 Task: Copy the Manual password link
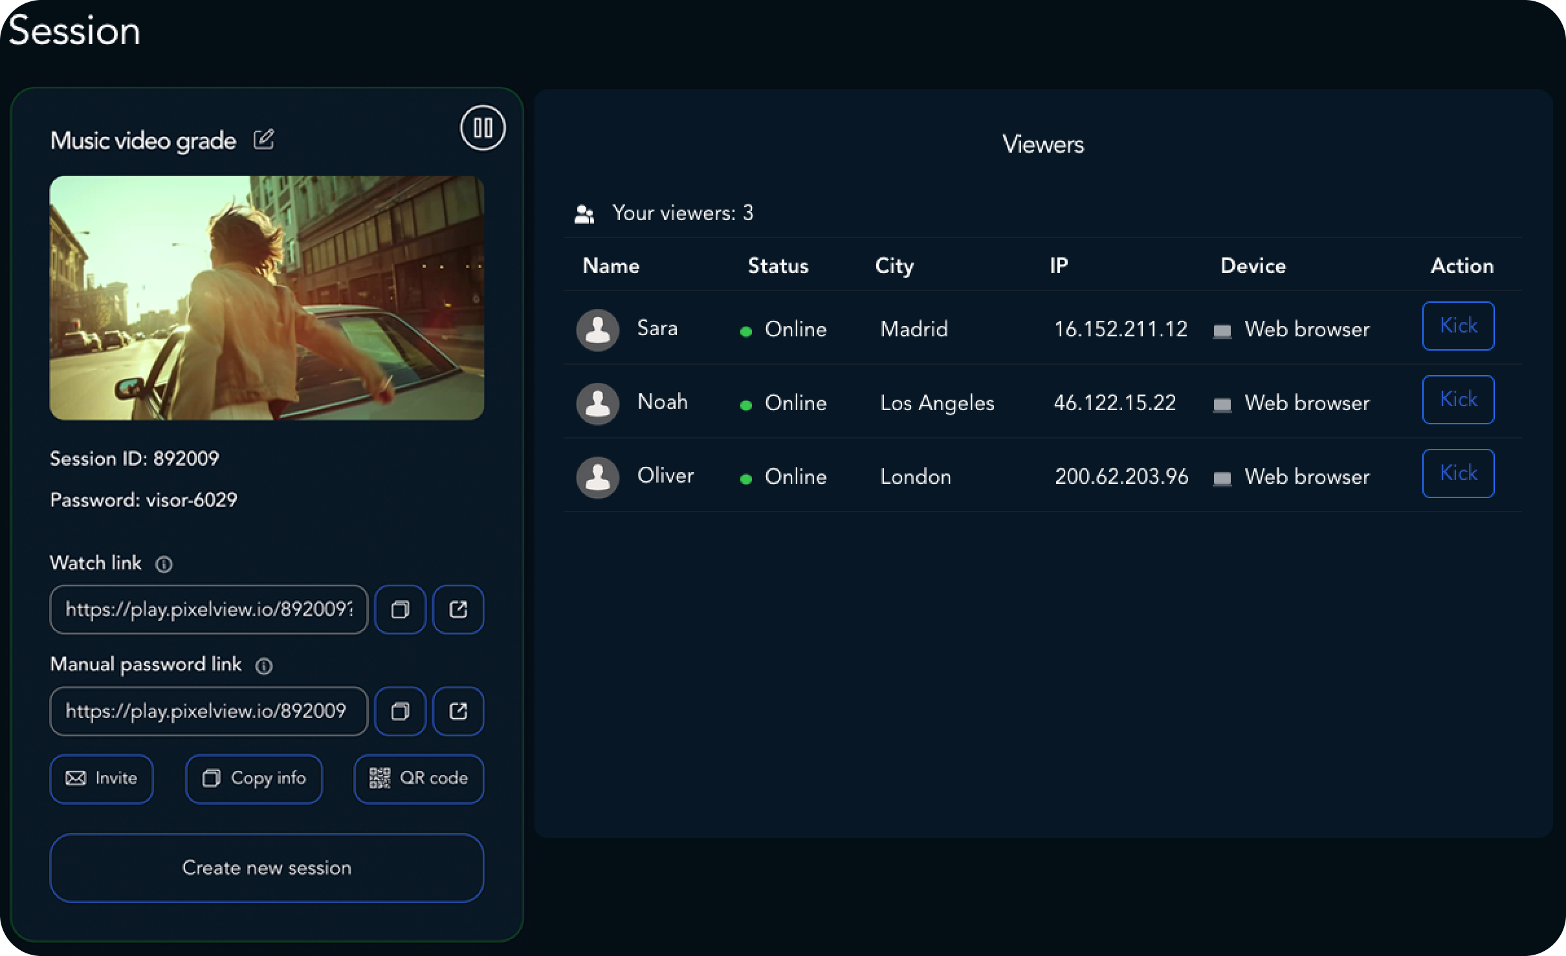[x=401, y=712]
